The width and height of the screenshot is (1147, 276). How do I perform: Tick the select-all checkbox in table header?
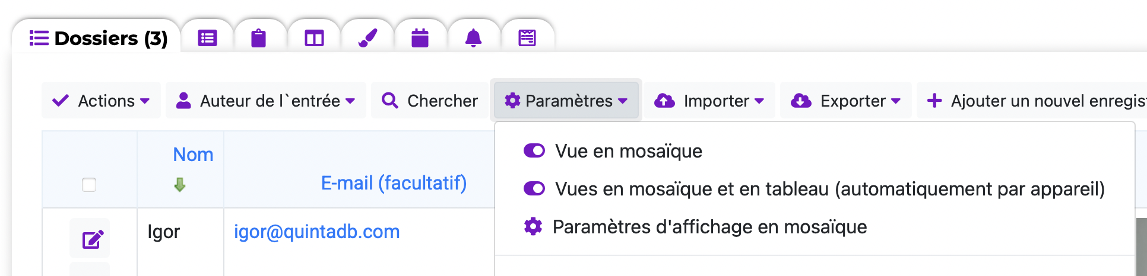coord(89,185)
